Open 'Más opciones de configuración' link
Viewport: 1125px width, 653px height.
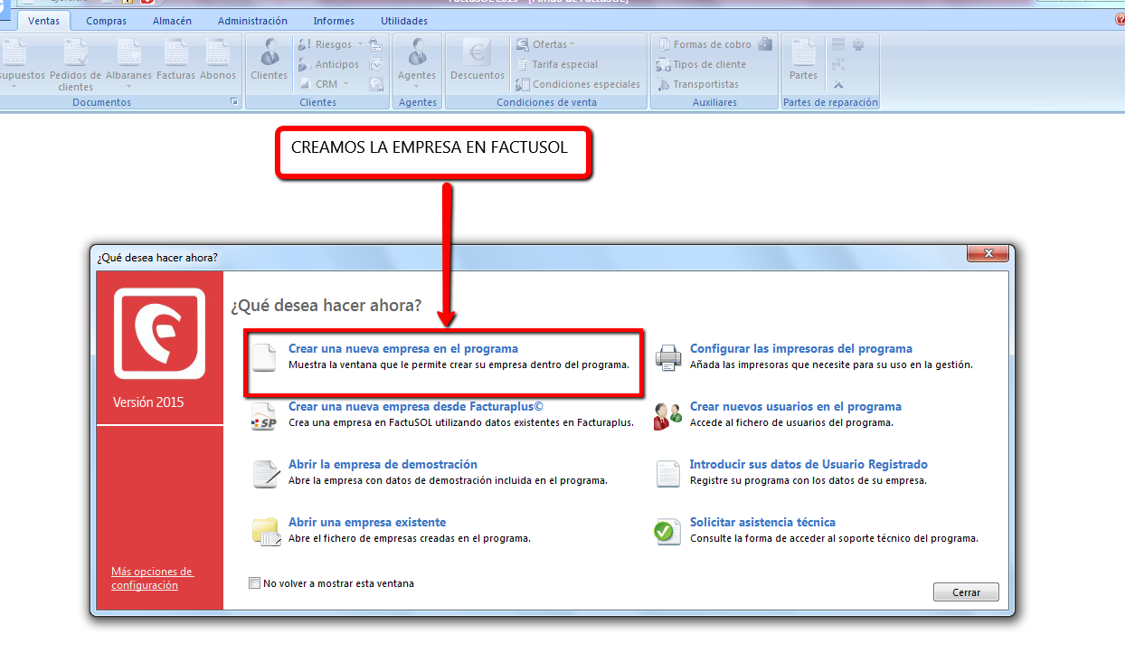pos(152,578)
